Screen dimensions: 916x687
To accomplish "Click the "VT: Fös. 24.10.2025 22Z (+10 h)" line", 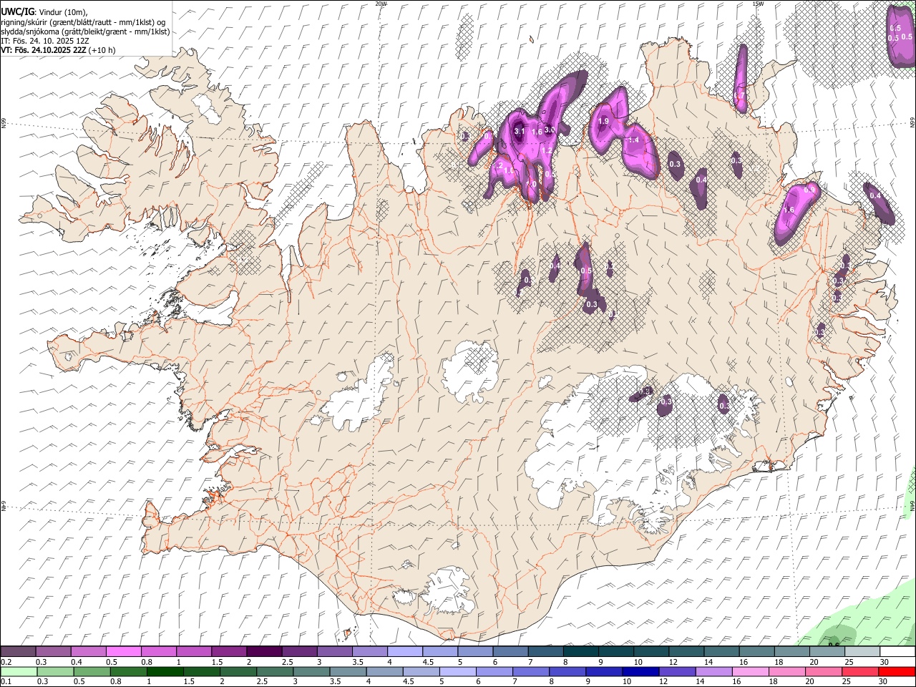I will (x=58, y=50).
